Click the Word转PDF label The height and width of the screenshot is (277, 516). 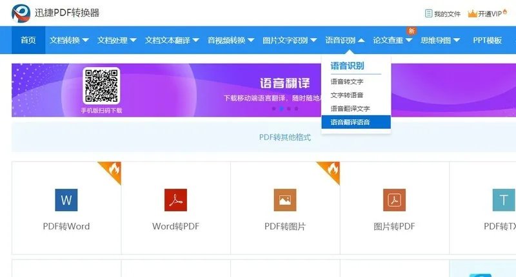coord(175,226)
